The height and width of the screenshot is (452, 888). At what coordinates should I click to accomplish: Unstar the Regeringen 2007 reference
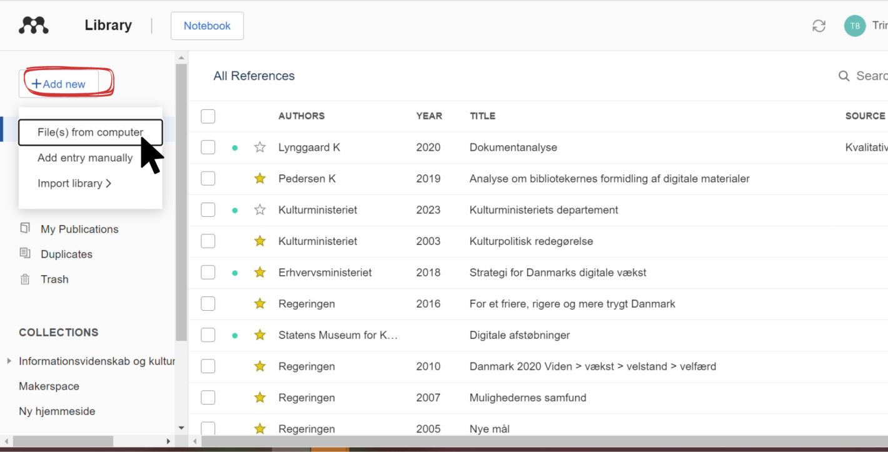point(260,398)
